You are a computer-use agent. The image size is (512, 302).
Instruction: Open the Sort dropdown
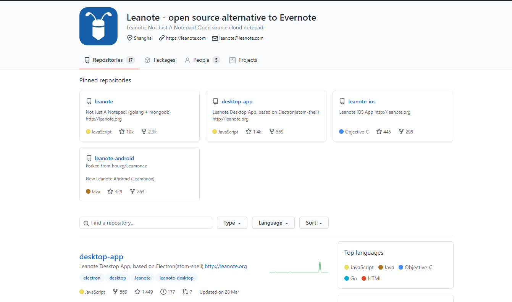pos(314,223)
